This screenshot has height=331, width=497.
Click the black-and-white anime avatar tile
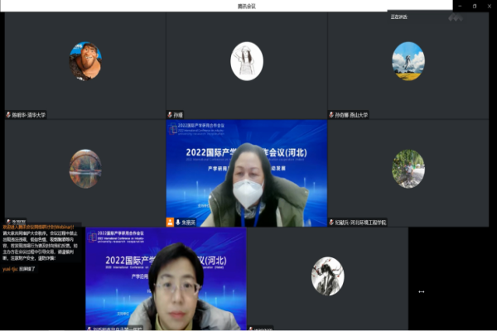coord(327,276)
